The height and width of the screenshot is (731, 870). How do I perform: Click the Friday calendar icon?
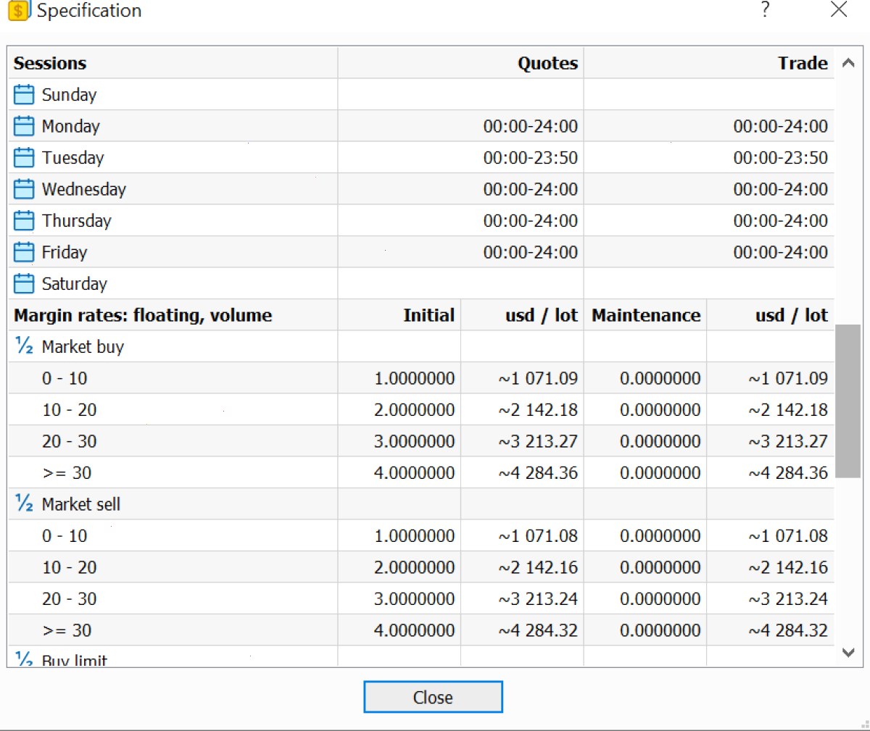pos(24,252)
